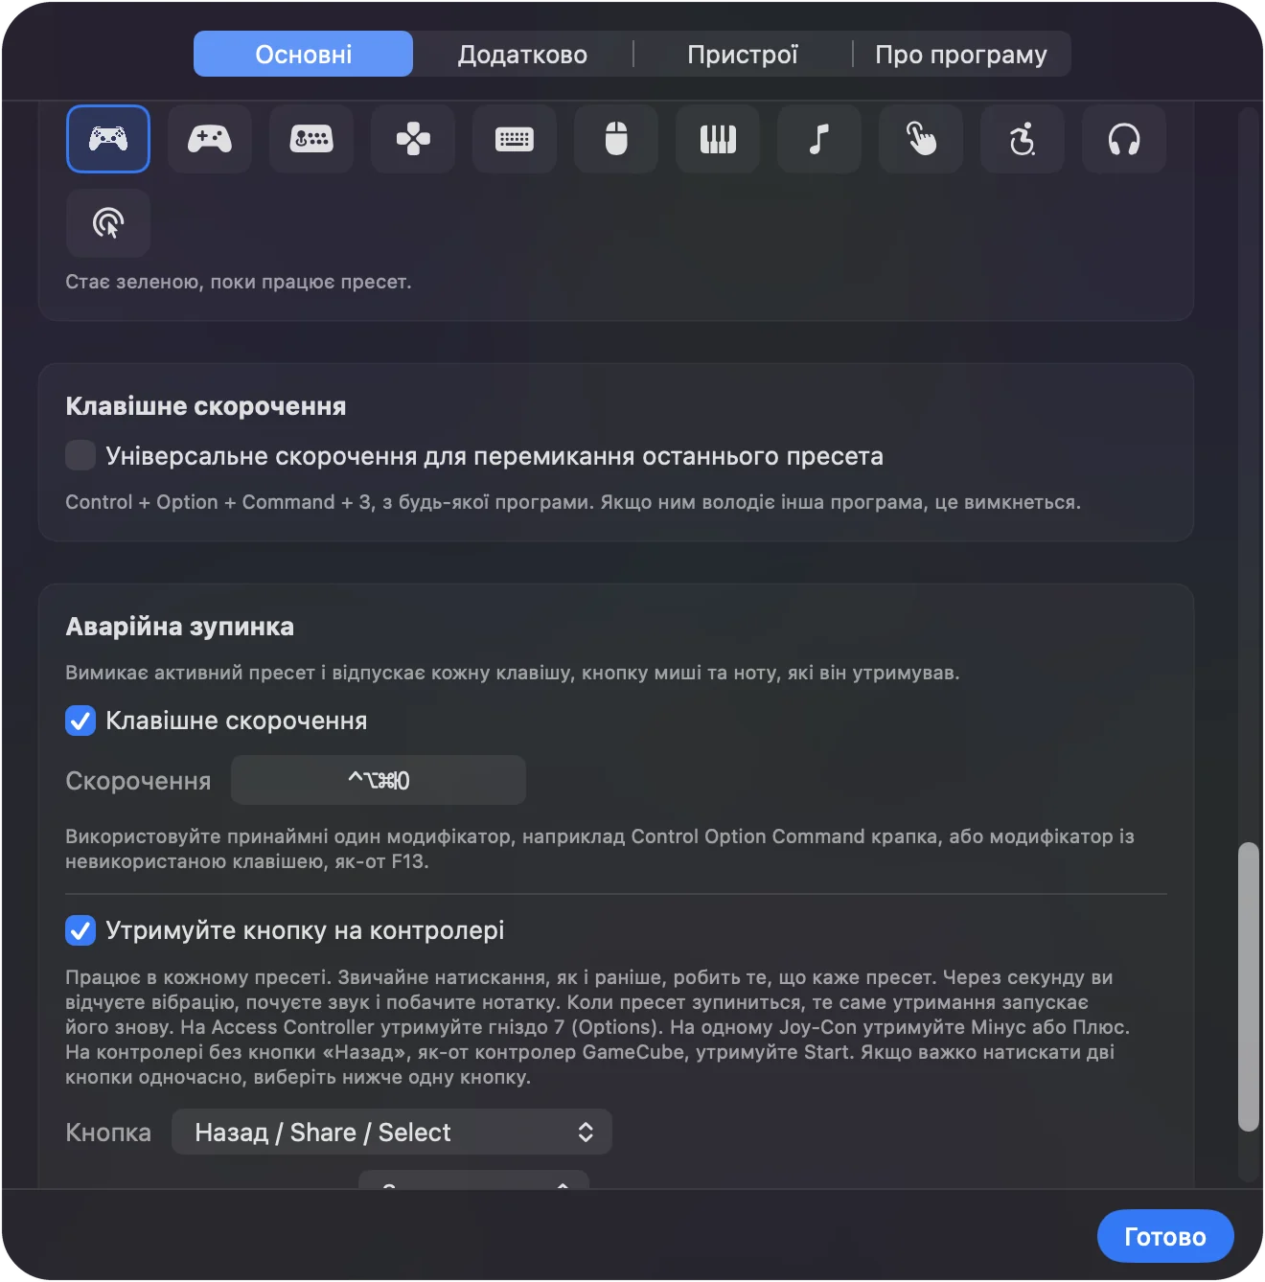This screenshot has width=1265, height=1282.
Task: Select the wheelchair accessibility icon
Action: tap(1023, 139)
